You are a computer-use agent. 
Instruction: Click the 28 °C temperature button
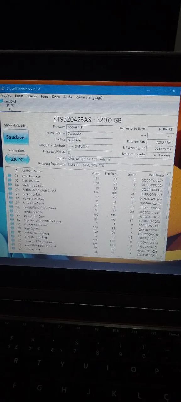[17, 159]
